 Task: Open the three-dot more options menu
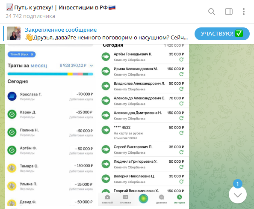(x=244, y=12)
